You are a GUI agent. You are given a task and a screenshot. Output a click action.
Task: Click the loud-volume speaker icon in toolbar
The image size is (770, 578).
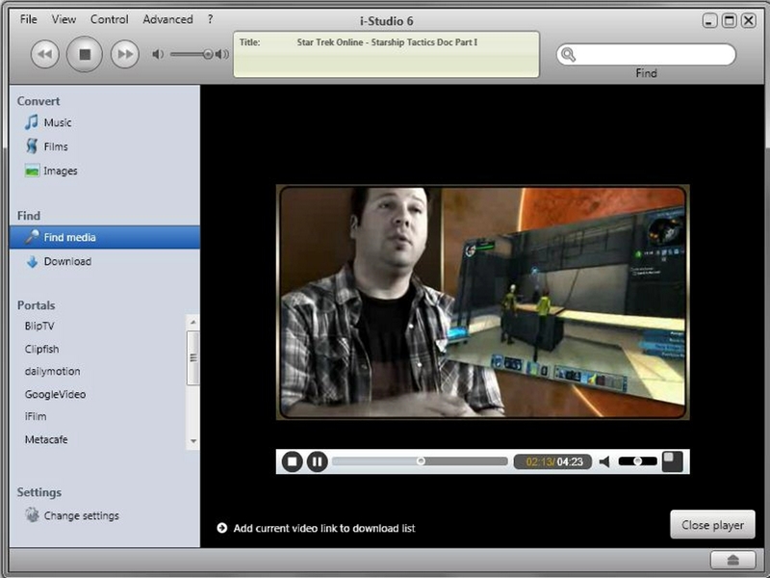(222, 54)
